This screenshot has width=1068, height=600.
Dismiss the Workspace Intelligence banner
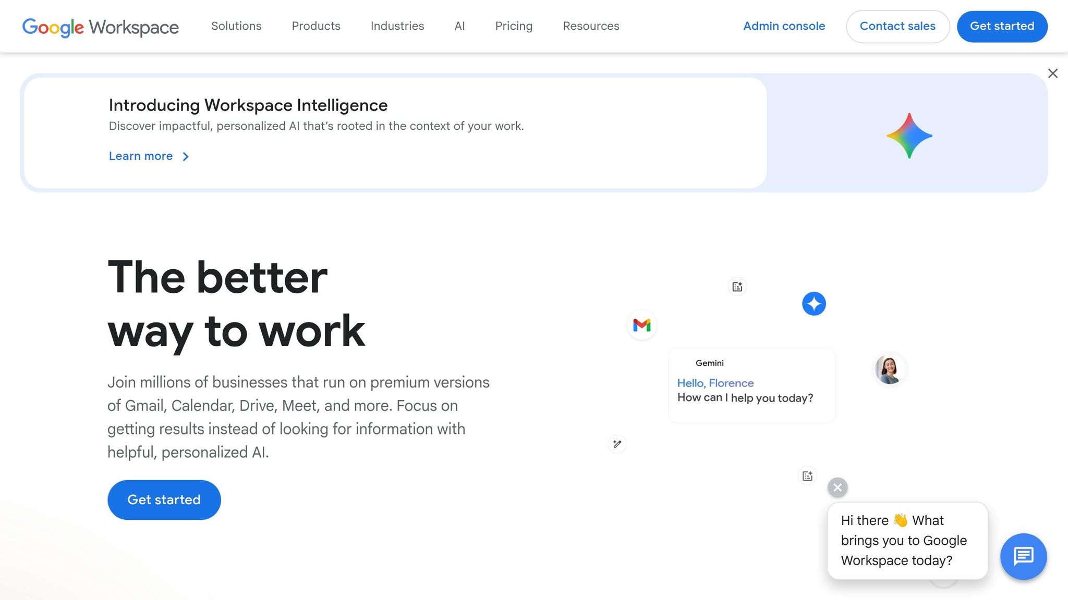(x=1053, y=73)
